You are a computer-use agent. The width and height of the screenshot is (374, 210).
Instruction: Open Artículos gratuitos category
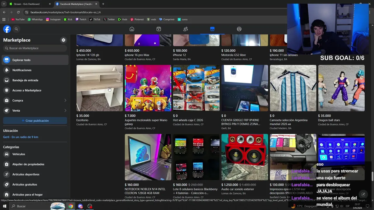point(35,184)
